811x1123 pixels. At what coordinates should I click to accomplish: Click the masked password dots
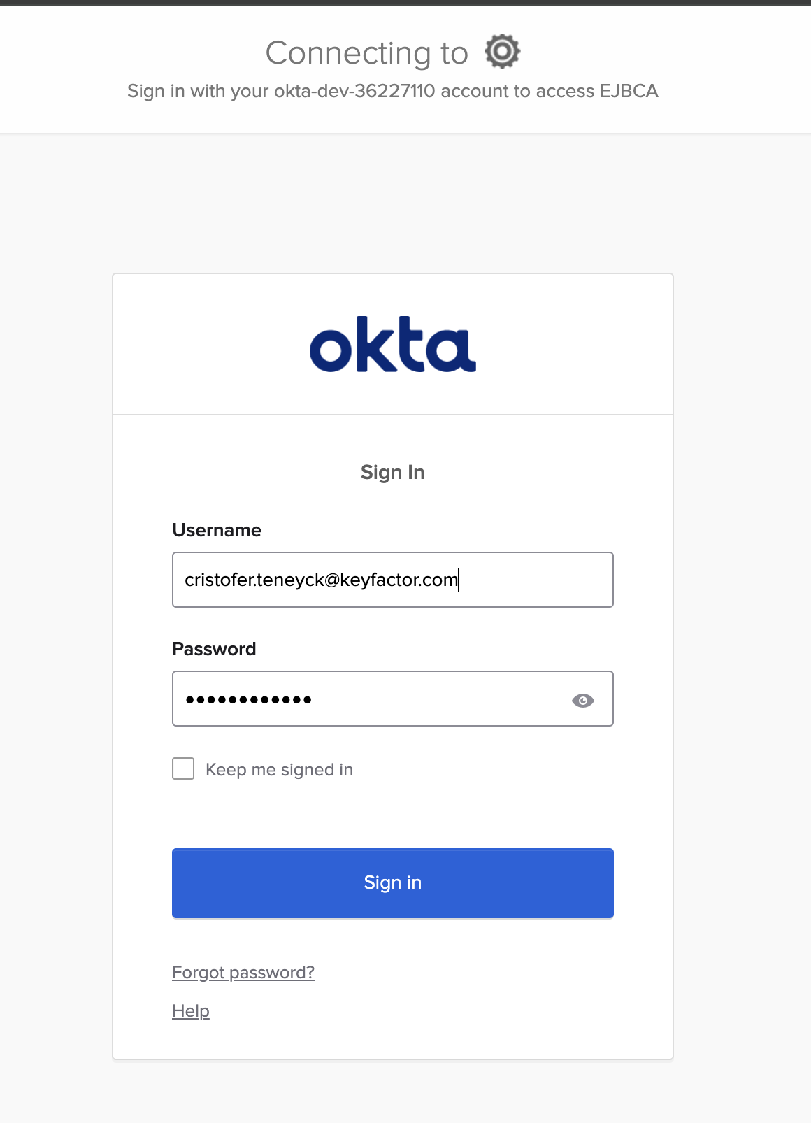coord(248,699)
